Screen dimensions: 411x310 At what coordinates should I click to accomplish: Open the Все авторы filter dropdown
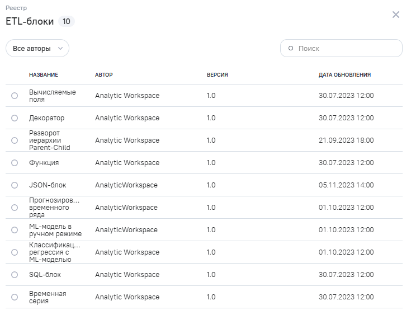[37, 49]
